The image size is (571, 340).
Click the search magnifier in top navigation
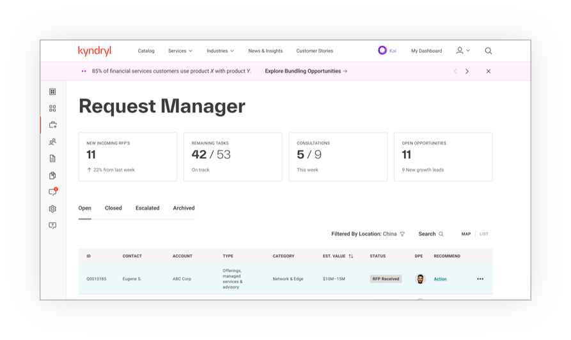click(x=488, y=51)
